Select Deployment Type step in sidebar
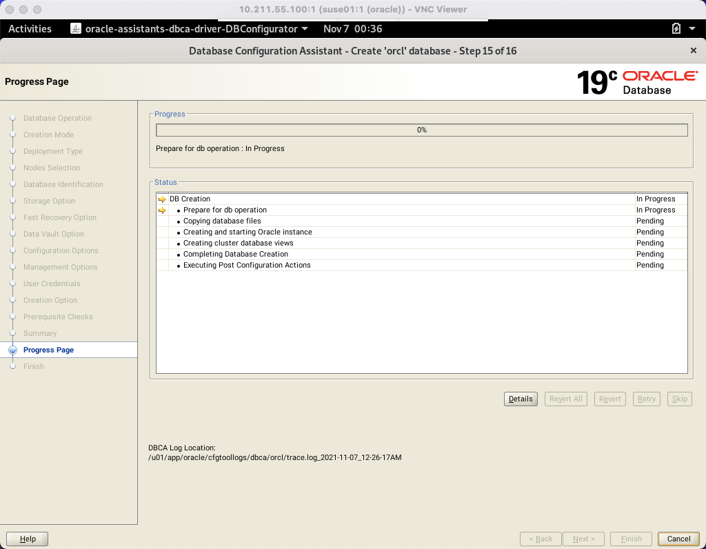Screen dimensions: 706x549 click(x=52, y=151)
